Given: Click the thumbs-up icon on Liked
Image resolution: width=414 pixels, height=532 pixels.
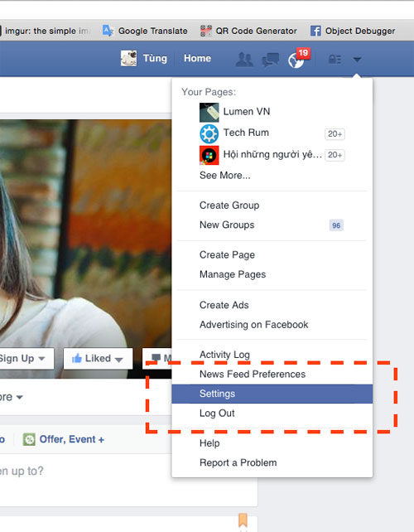Looking at the screenshot, I should pos(77,358).
